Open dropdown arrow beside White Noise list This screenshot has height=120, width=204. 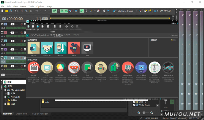(157, 105)
